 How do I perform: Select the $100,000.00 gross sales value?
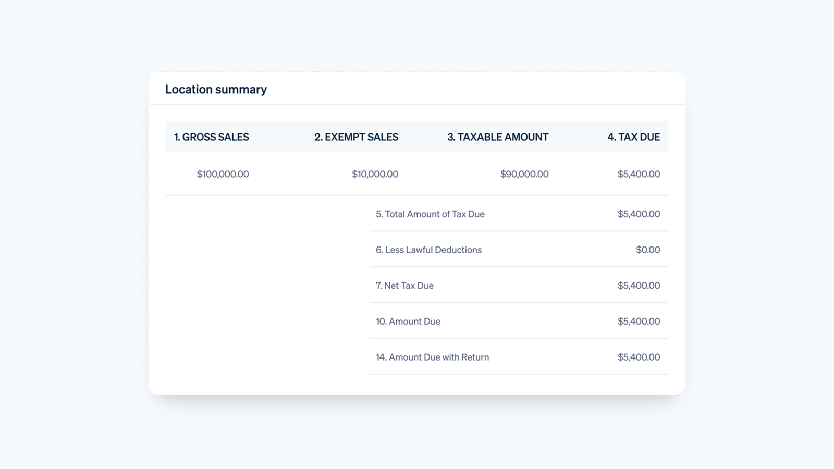click(223, 174)
